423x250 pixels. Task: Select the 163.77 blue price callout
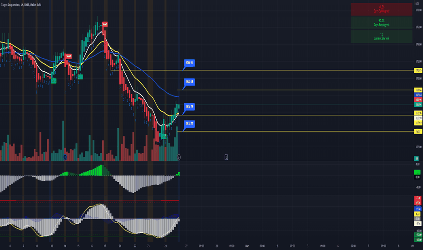click(189, 124)
